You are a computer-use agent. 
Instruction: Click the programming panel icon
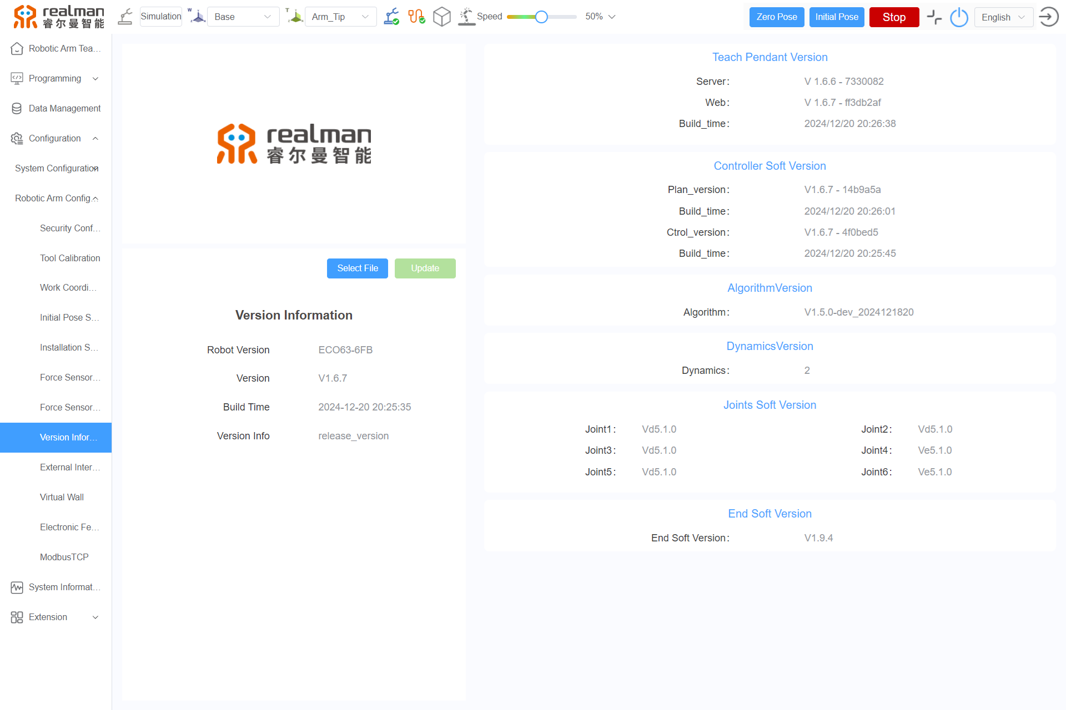[16, 78]
